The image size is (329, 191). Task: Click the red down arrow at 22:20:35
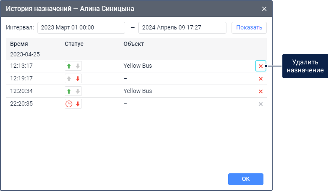click(77, 104)
